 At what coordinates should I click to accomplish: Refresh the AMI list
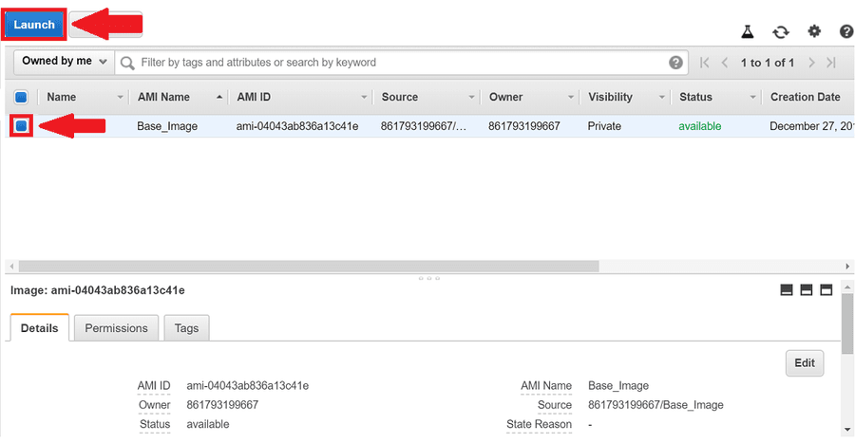(781, 32)
